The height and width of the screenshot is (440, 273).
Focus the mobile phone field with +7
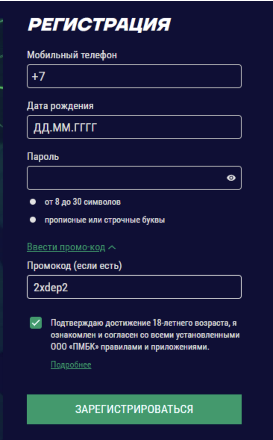pyautogui.click(x=134, y=77)
